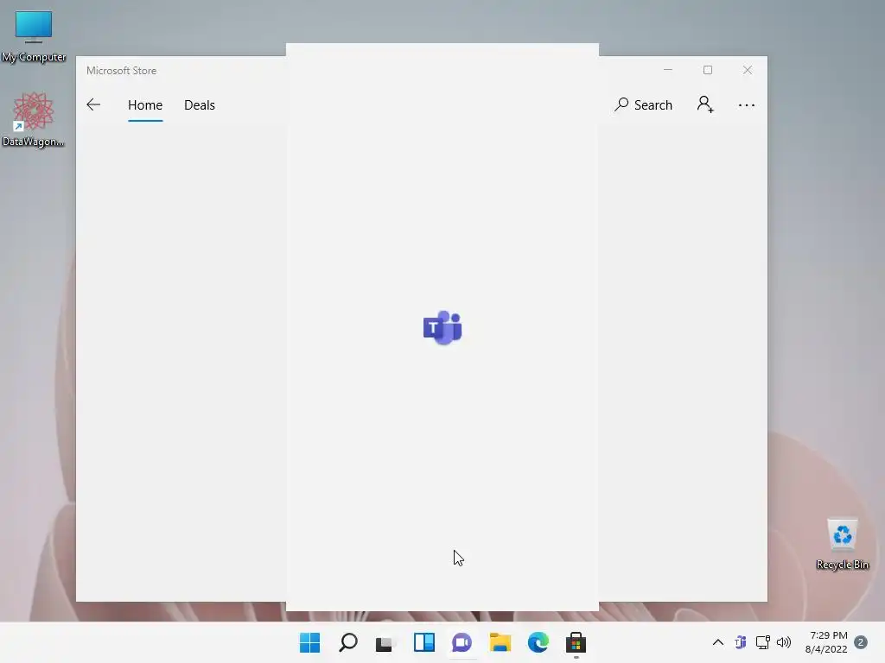Viewport: 885px width, 663px height.
Task: Switch to the Deals tab
Action: point(200,104)
